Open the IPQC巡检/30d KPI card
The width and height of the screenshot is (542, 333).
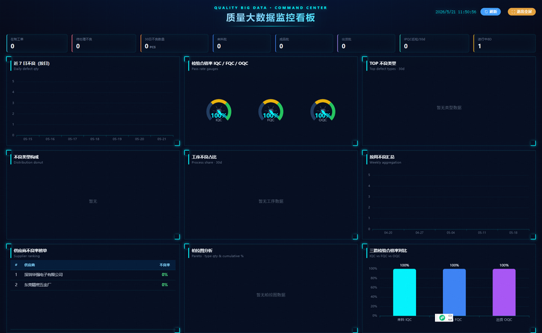pyautogui.click(x=434, y=43)
